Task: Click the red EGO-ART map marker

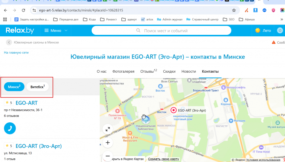Action: click(174, 110)
